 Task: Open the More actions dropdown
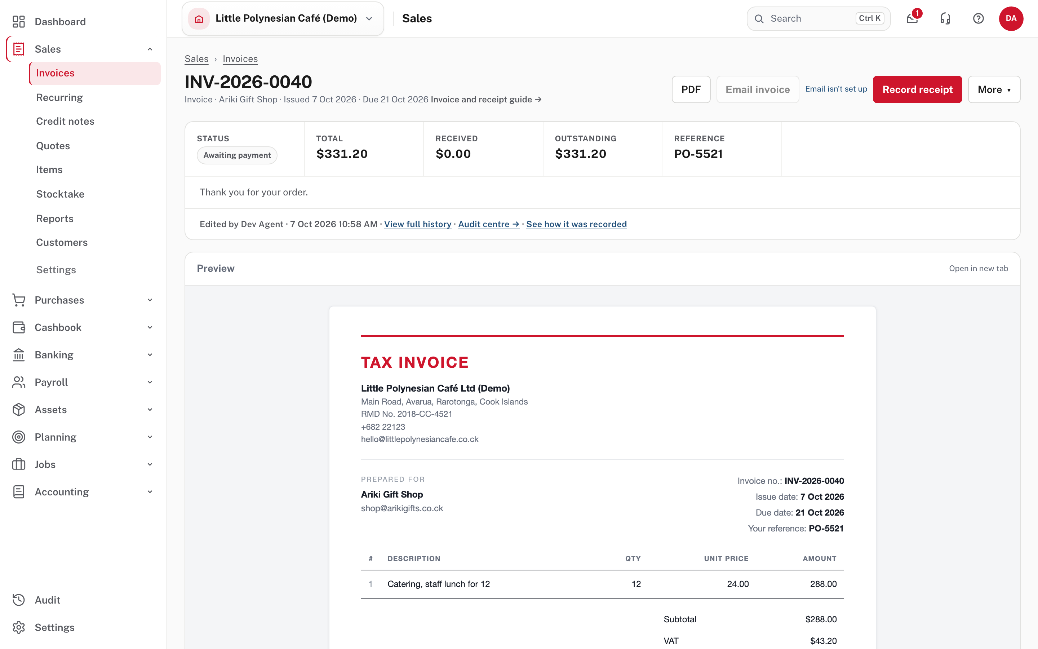click(x=994, y=89)
